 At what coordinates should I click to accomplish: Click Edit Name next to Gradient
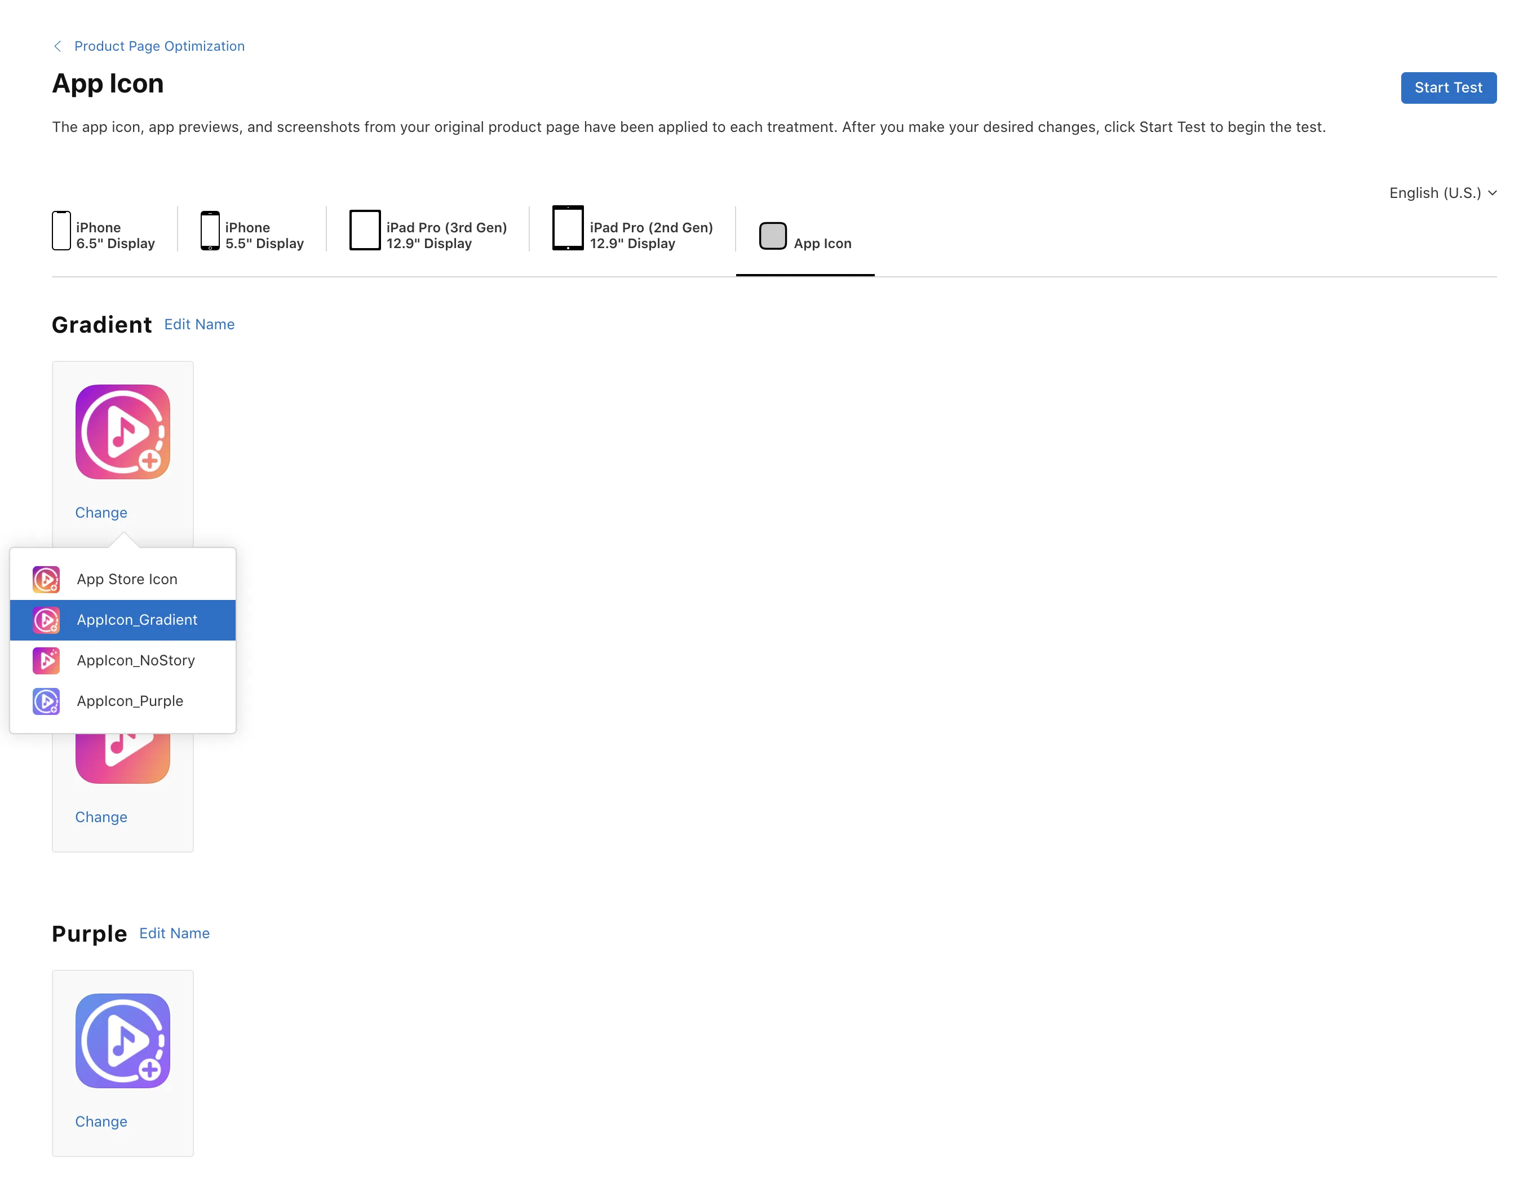click(199, 325)
